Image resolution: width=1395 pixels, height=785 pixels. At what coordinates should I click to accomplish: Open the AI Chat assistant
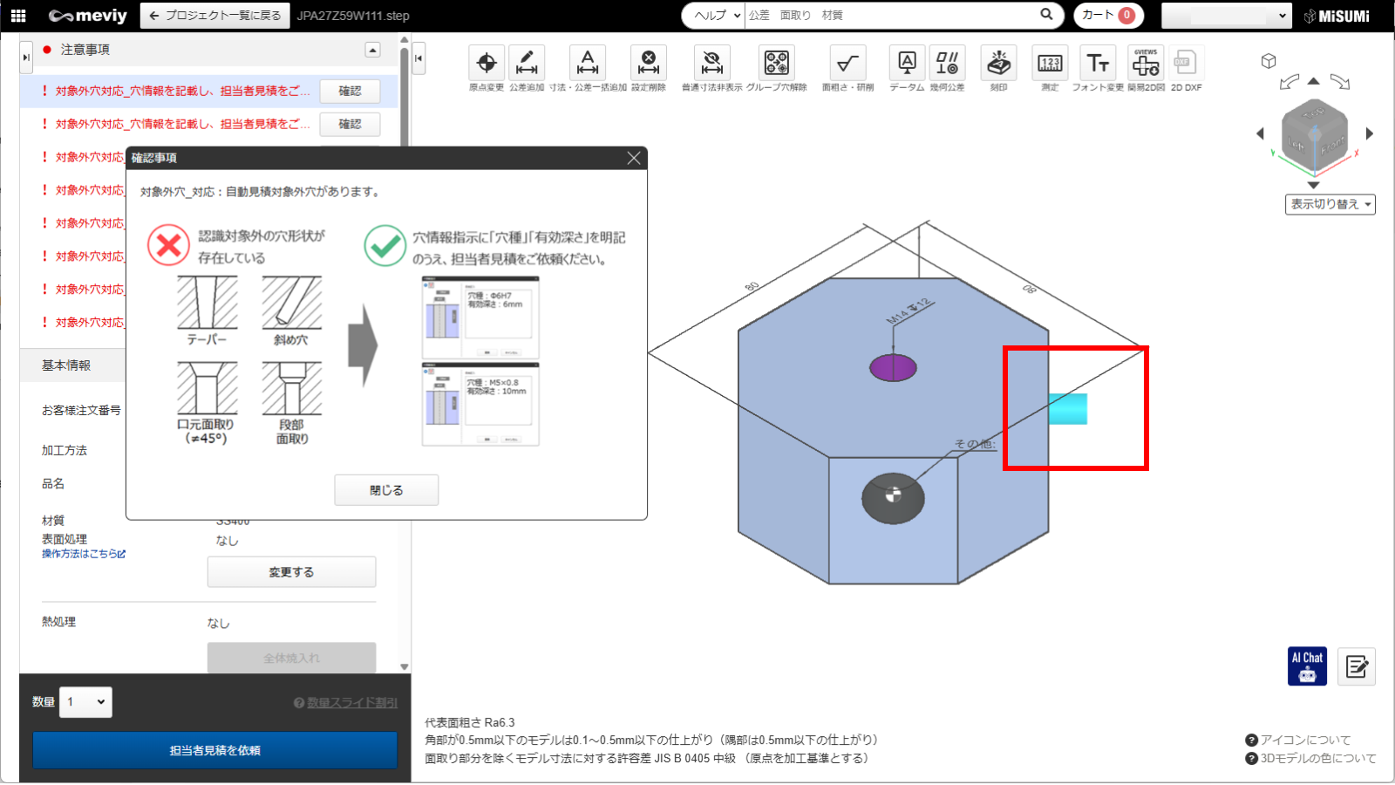click(x=1307, y=666)
